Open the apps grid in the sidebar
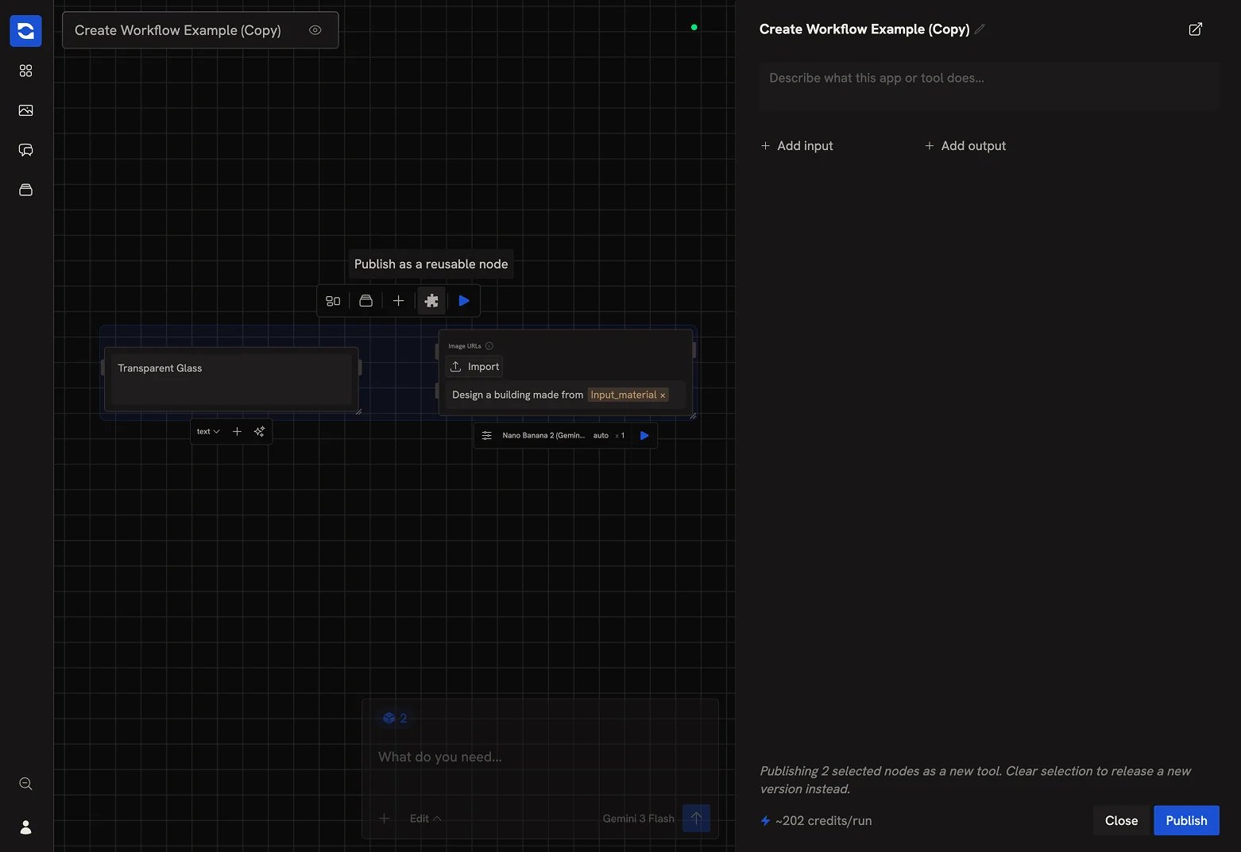1241x852 pixels. (x=25, y=71)
